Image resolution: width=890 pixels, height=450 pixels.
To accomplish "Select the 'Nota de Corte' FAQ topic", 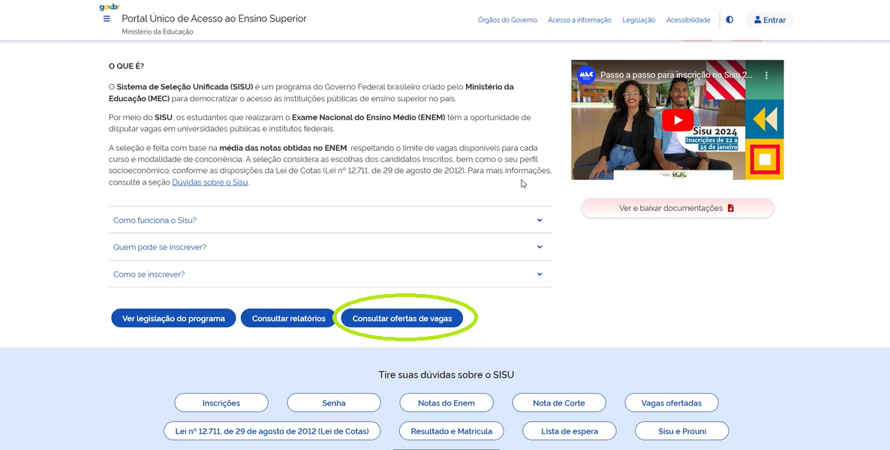I will [559, 403].
